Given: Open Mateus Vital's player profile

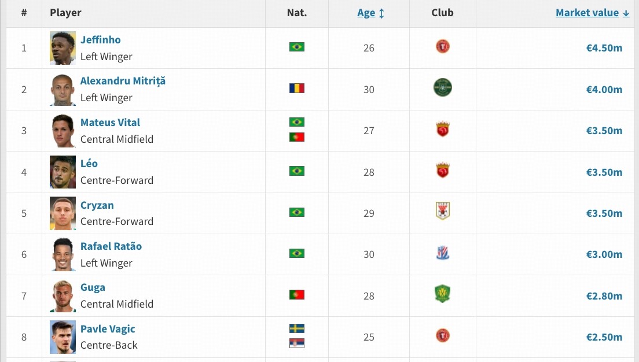Looking at the screenshot, I should point(110,123).
